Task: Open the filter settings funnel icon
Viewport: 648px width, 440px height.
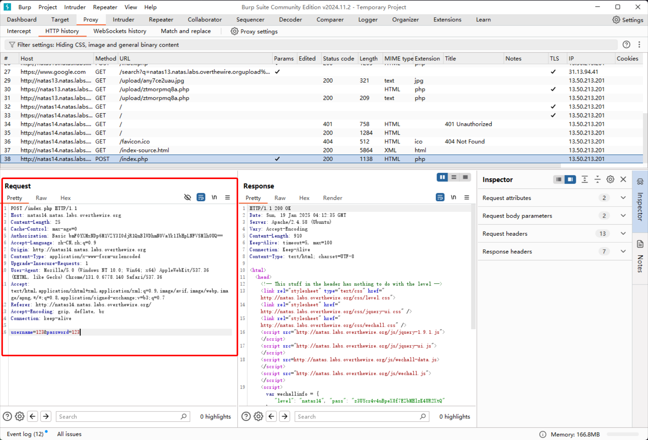Action: pyautogui.click(x=12, y=45)
